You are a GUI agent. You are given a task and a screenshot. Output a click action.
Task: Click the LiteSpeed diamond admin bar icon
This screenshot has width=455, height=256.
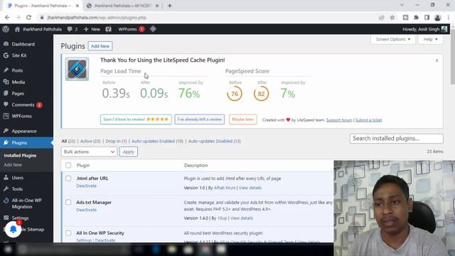click(153, 29)
